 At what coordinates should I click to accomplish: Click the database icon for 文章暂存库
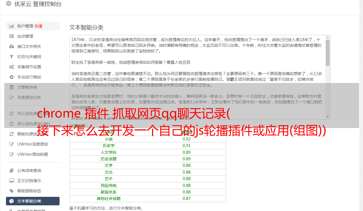[x=11, y=87]
